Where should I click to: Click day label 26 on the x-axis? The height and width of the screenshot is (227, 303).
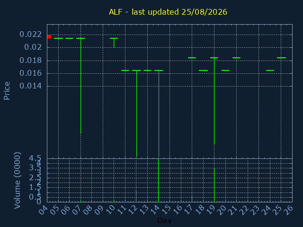tap(288, 210)
